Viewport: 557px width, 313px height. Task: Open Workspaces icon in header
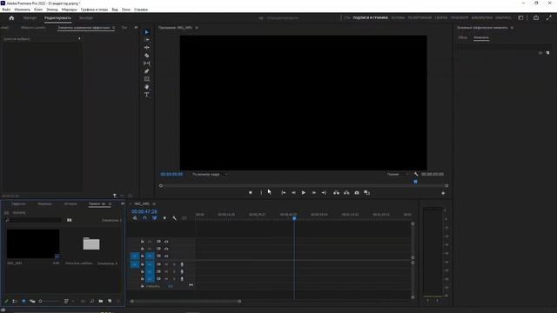point(520,17)
